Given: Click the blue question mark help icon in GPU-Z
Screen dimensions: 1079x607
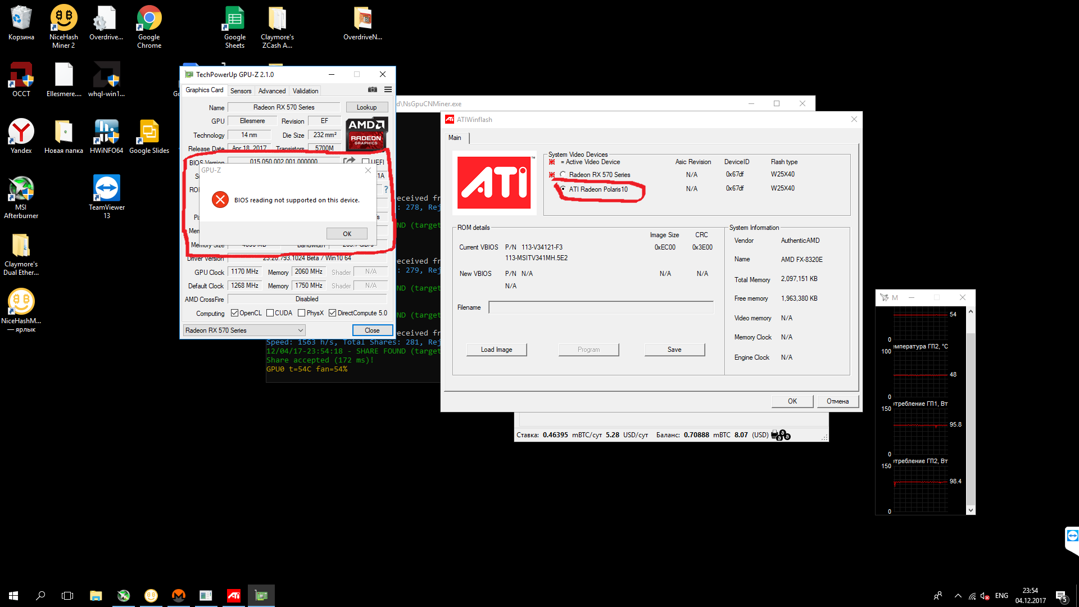Looking at the screenshot, I should pyautogui.click(x=386, y=190).
